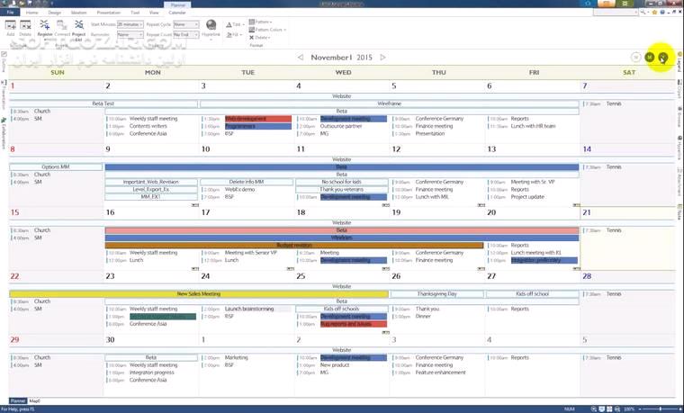Click overflow marker under Monday 9
The image size is (684, 413).
pyautogui.click(x=195, y=205)
